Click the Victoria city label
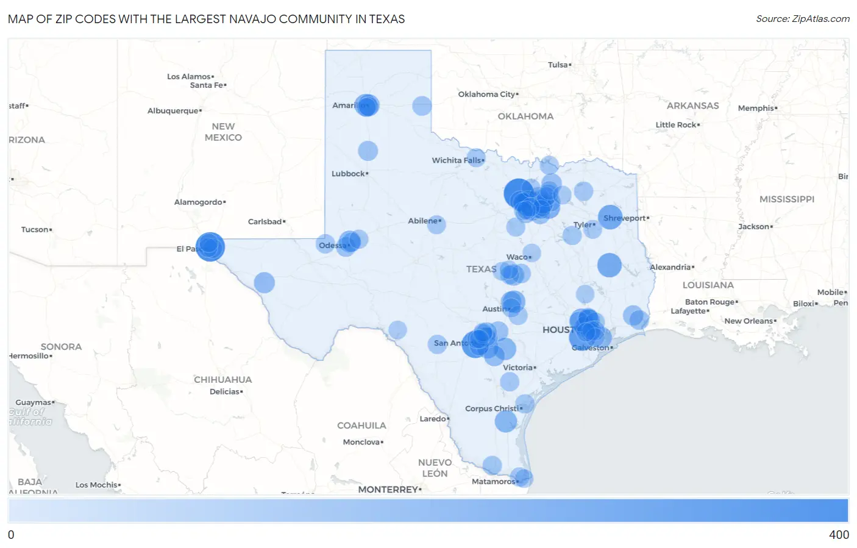 point(519,368)
